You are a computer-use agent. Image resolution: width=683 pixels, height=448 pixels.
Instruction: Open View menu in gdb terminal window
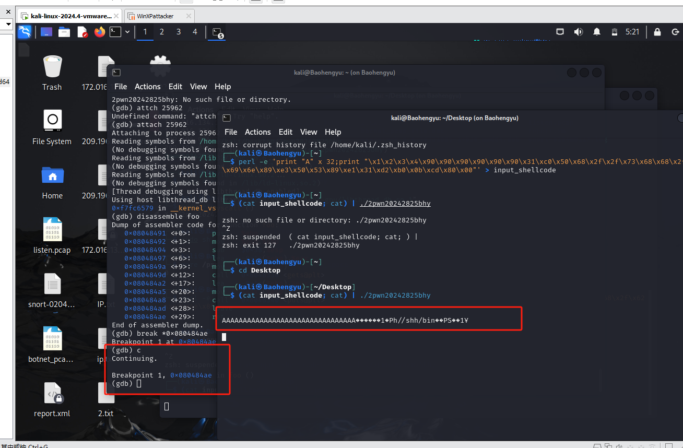(x=198, y=87)
